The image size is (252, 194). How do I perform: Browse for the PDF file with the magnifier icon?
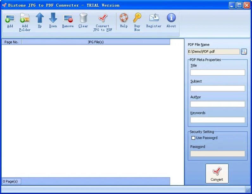(244, 52)
